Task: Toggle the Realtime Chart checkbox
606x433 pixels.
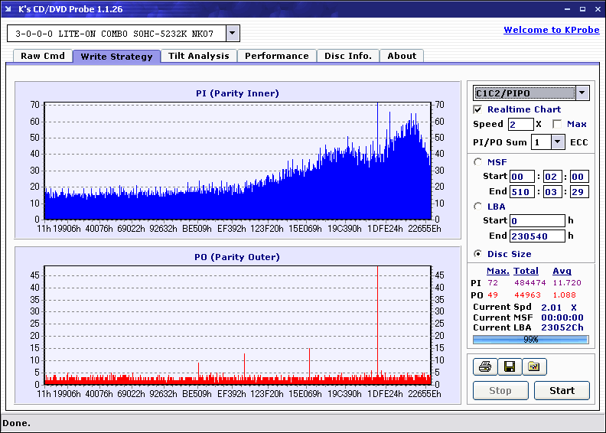Action: pos(477,109)
